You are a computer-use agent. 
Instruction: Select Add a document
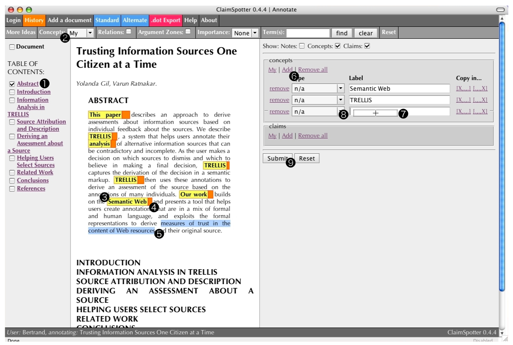(x=70, y=20)
